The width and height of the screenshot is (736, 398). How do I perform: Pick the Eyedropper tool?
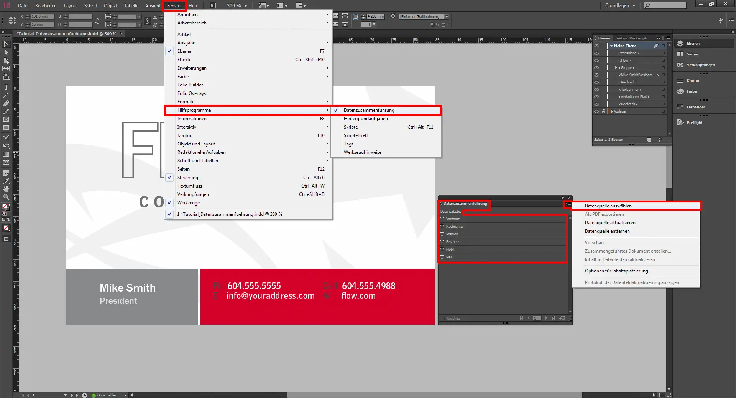pos(6,181)
